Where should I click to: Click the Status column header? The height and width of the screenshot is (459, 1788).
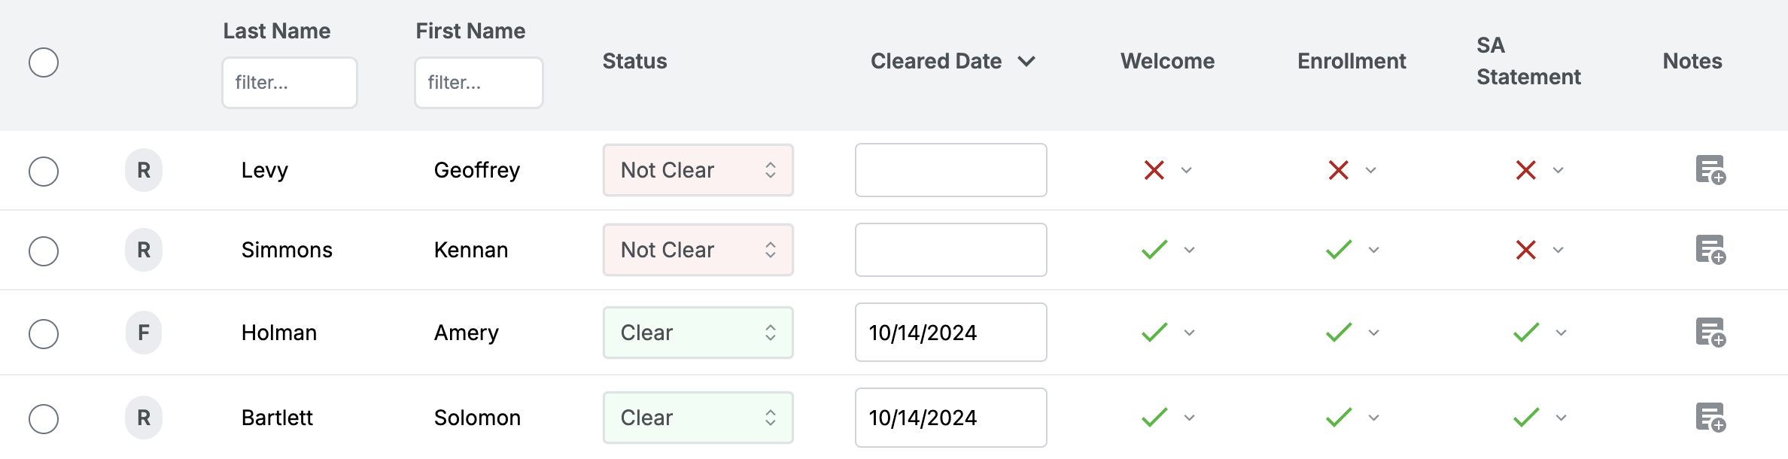pyautogui.click(x=634, y=61)
